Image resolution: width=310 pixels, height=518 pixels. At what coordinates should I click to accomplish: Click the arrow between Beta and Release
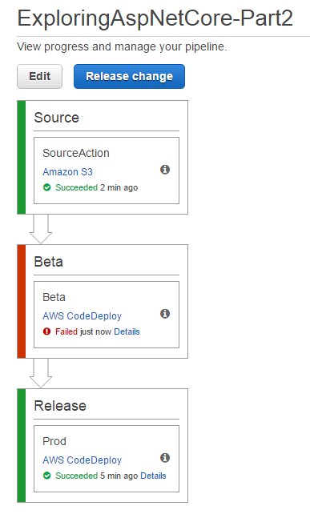point(41,373)
